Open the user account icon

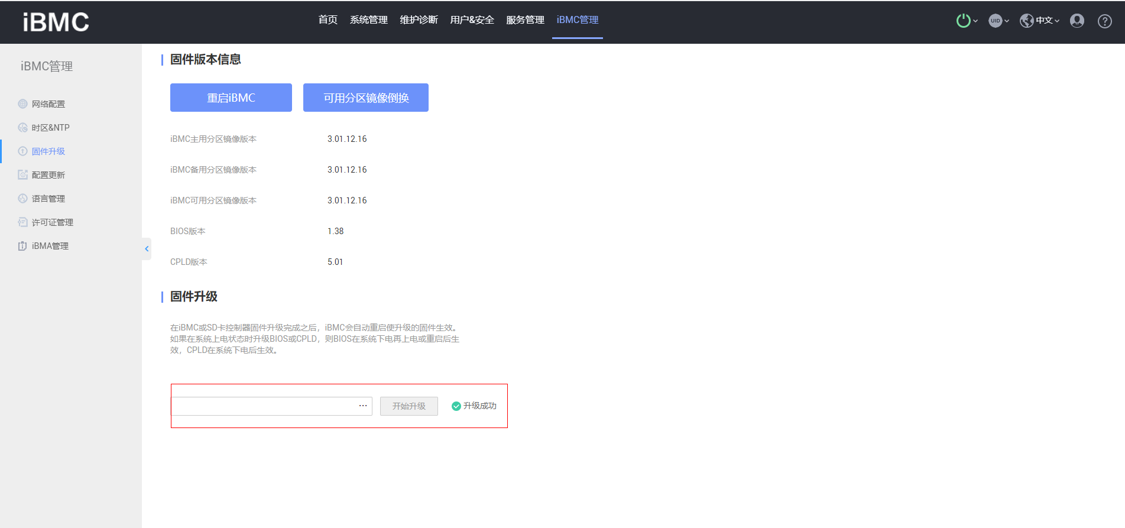coord(1077,21)
